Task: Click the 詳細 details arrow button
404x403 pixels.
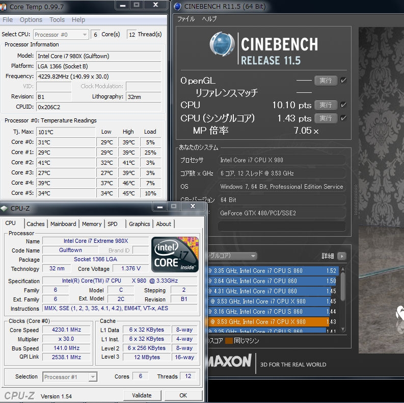Action: point(342,256)
